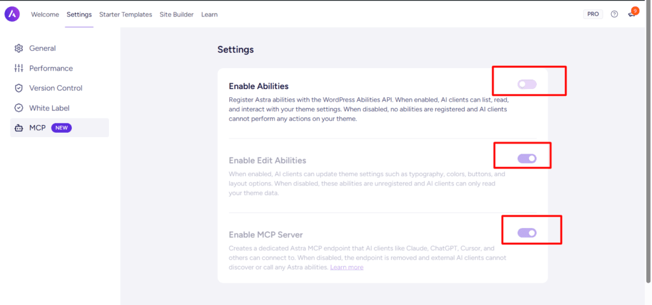Click the PRO badge button
This screenshot has width=652, height=305.
[593, 14]
